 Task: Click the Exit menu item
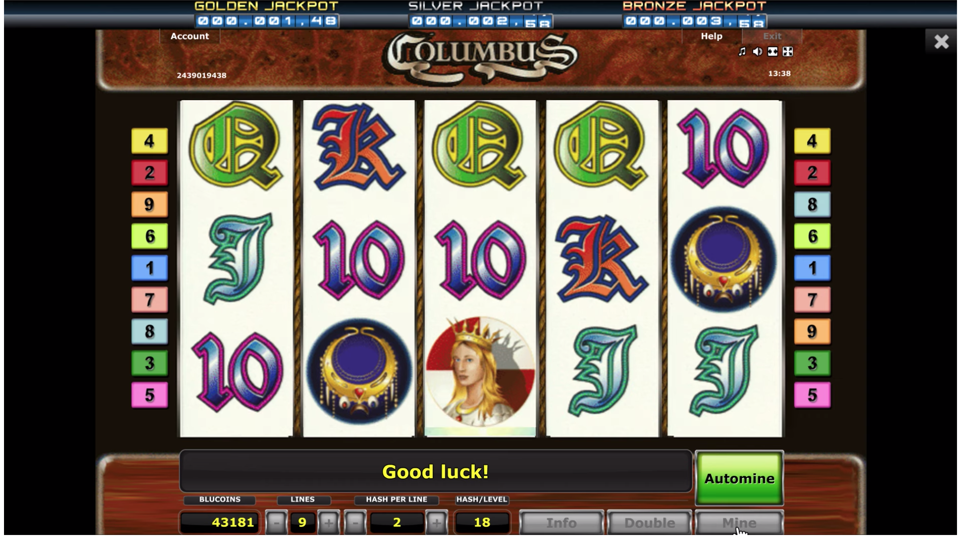772,36
